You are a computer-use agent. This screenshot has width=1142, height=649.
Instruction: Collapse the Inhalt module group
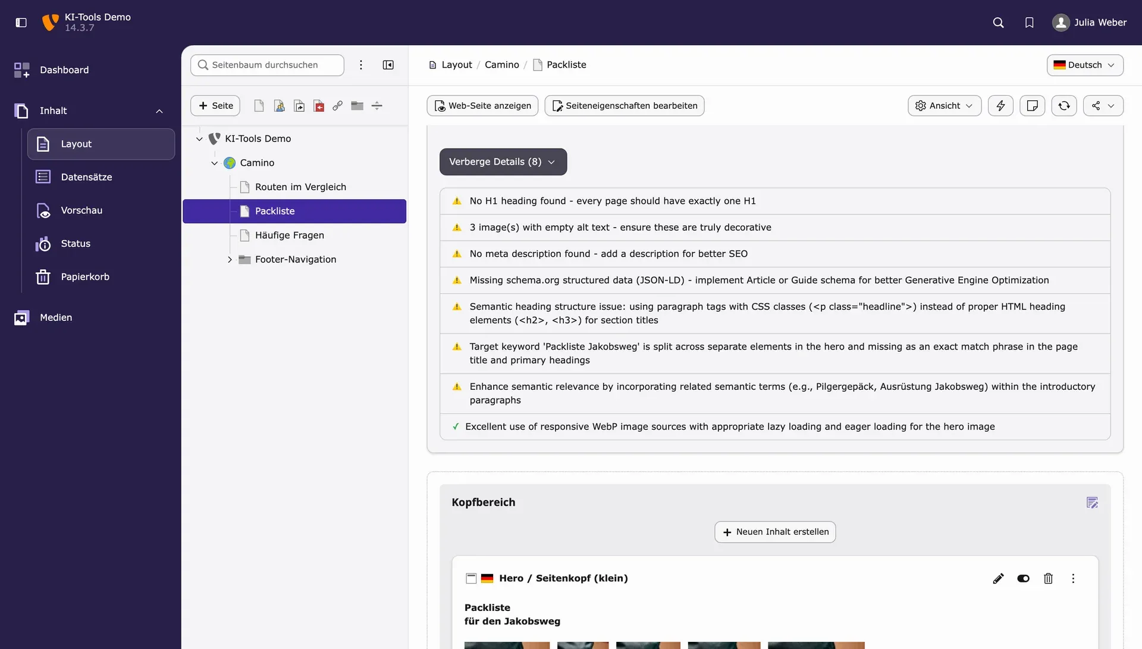[x=159, y=111]
